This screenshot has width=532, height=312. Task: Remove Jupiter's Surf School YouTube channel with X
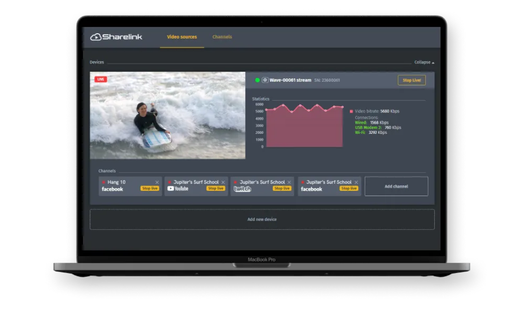point(223,182)
